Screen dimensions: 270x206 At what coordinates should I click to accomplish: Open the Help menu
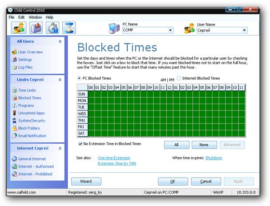coord(49,17)
